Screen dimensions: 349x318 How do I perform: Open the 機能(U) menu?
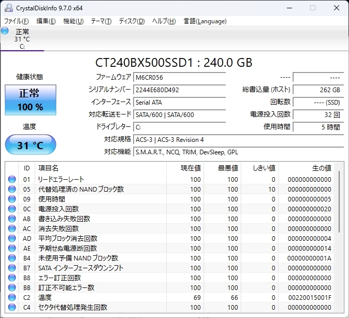(73, 21)
